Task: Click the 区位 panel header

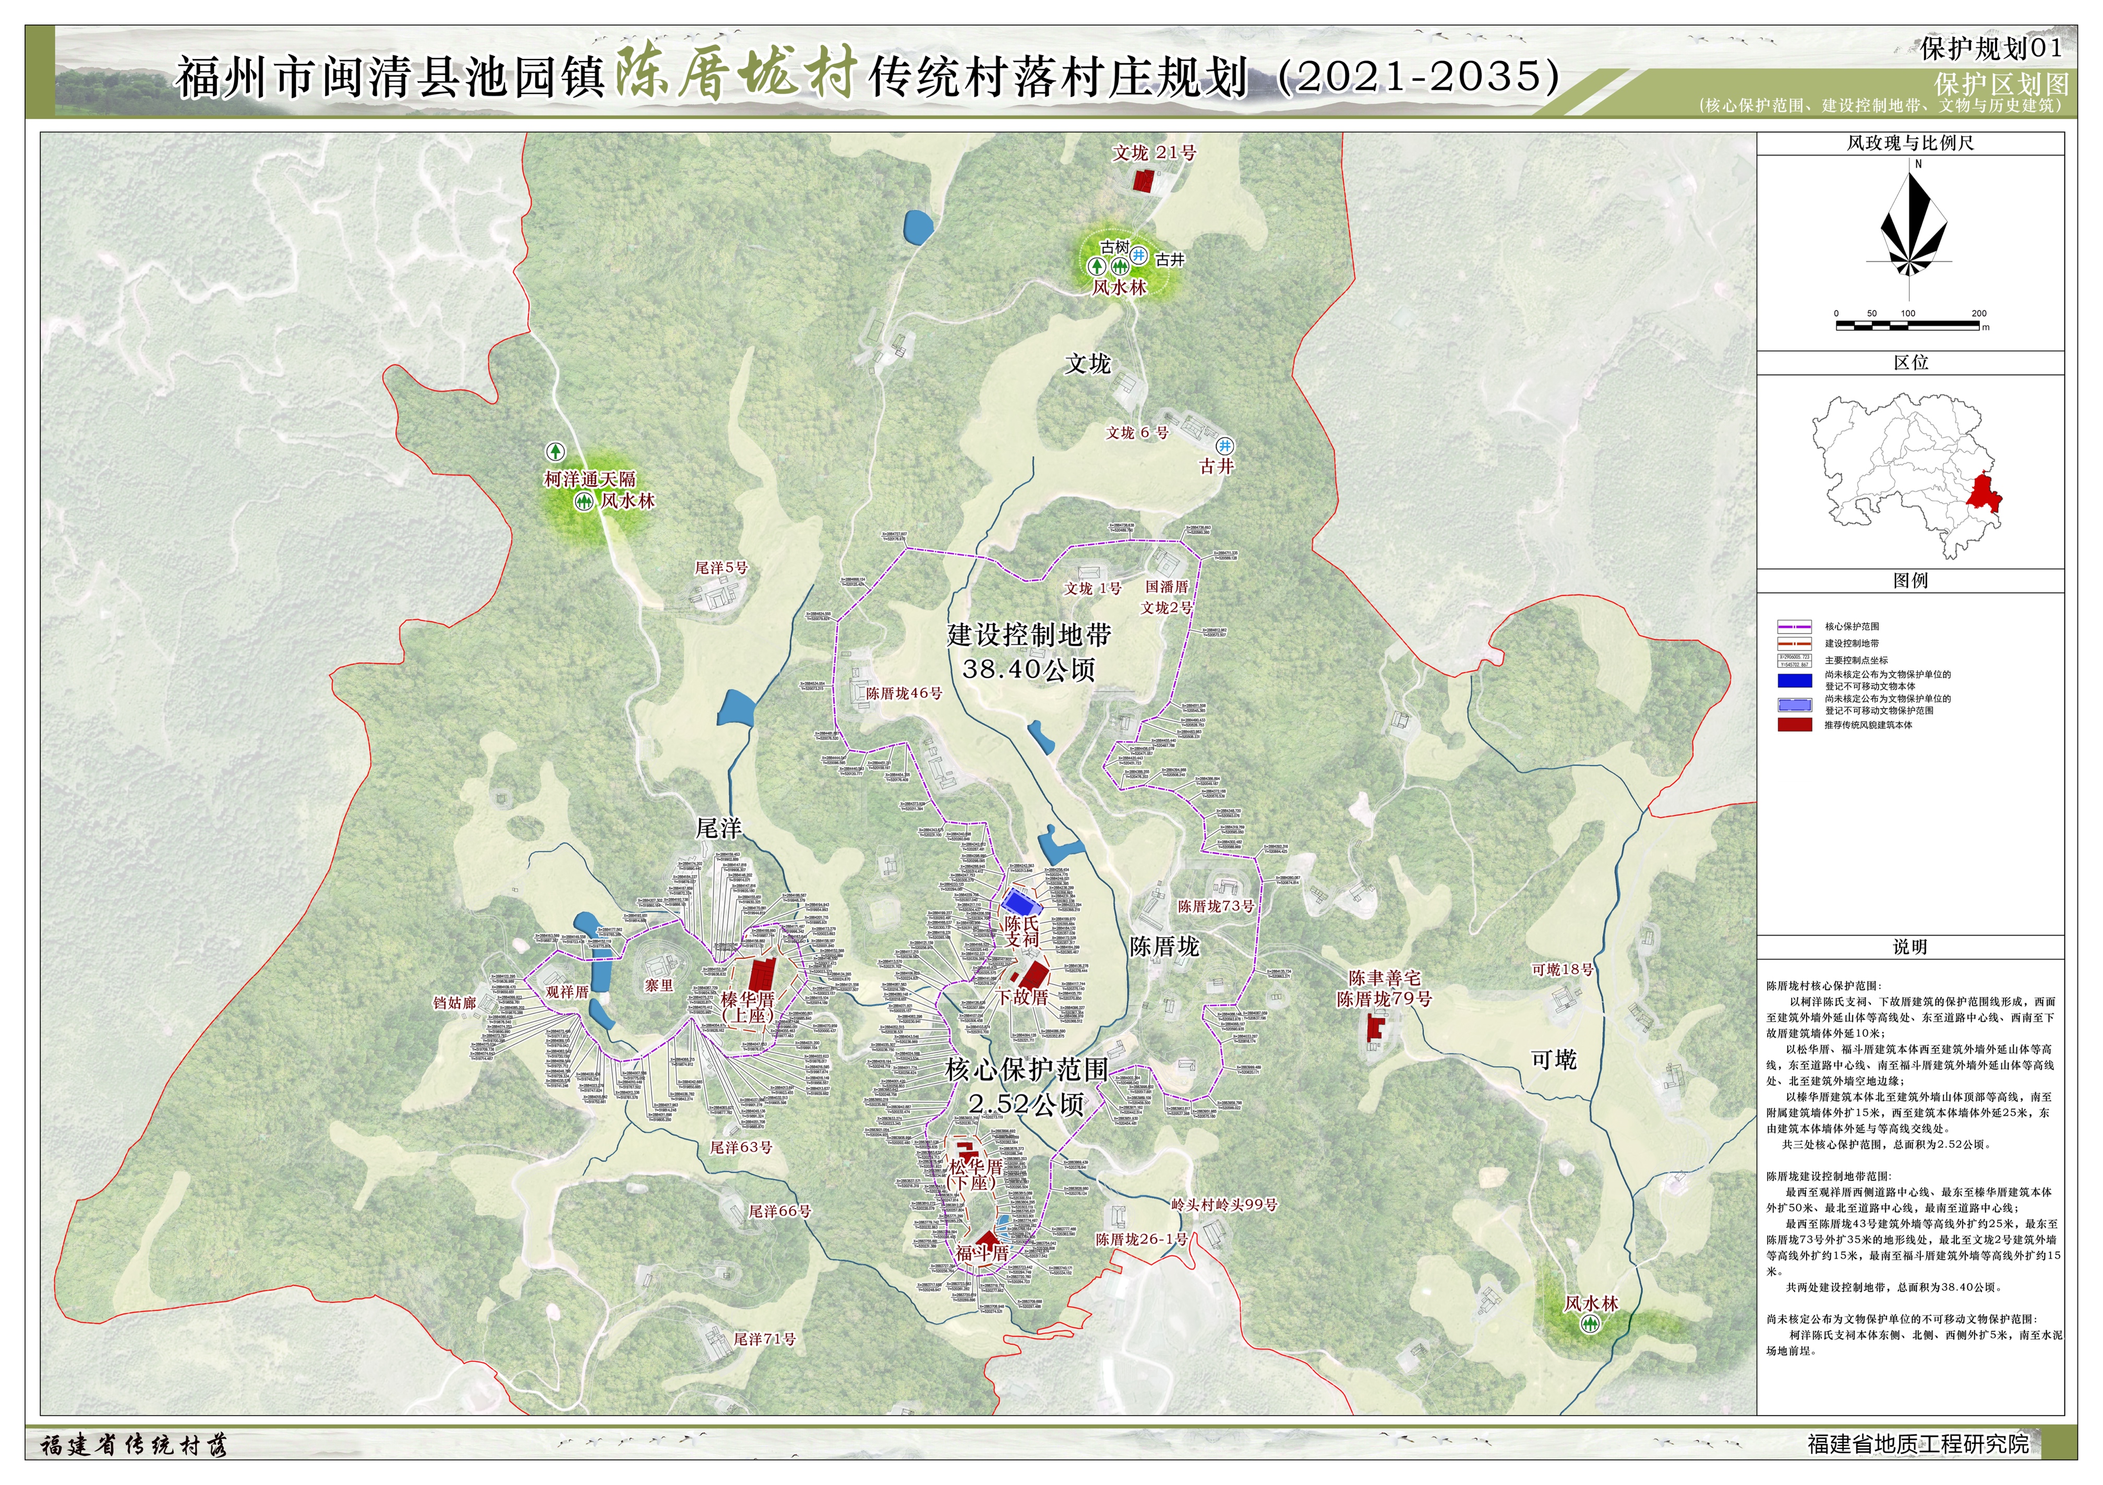Action: 1910,363
